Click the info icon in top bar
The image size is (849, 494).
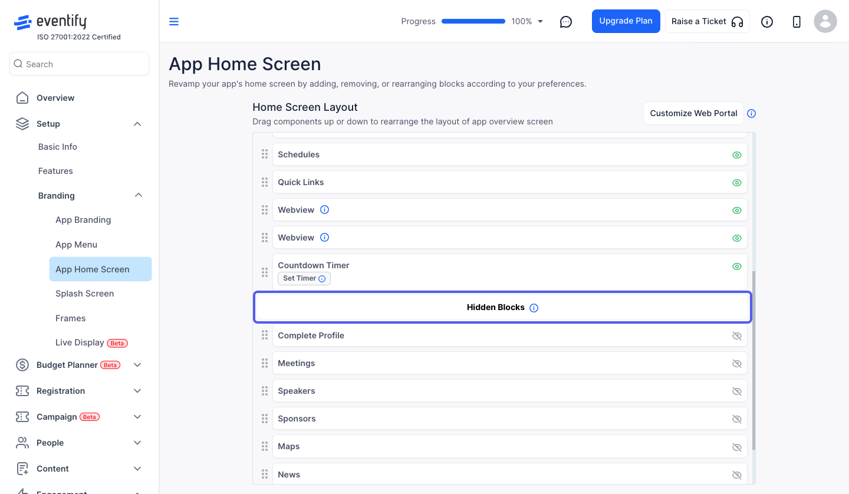[x=767, y=22]
